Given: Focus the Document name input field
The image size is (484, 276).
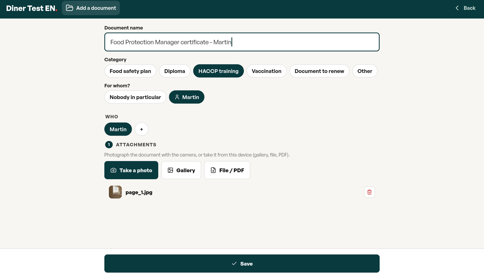Looking at the screenshot, I should point(242,42).
